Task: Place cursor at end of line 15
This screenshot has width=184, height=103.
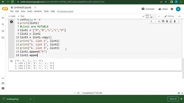Action: (x=37, y=55)
